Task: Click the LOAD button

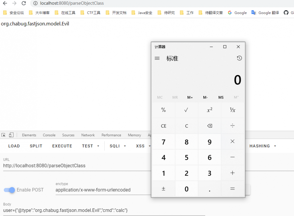Action: (x=14, y=146)
